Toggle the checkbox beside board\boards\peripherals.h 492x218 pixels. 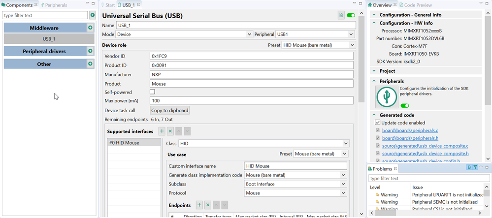point(378,138)
